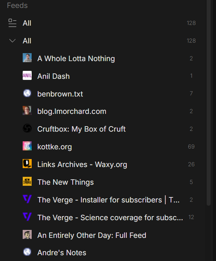This screenshot has width=216, height=261.
Task: Open The Verge - Installer for subscribers feed
Action: click(x=108, y=200)
